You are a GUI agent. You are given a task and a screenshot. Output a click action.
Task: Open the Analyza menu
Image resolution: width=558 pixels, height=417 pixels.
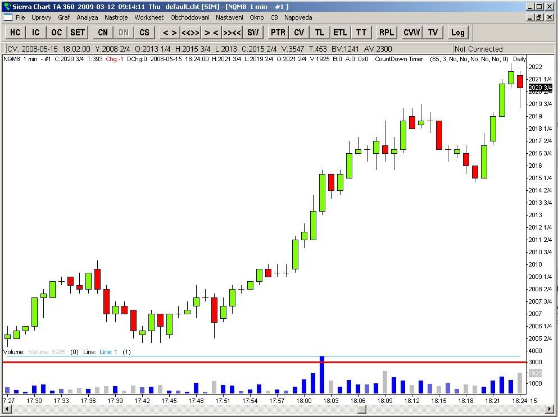coord(87,17)
